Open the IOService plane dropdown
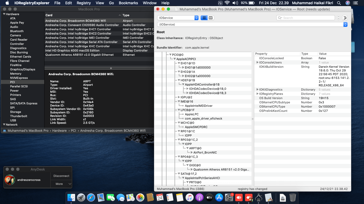This screenshot has height=204, width=364. tap(178, 18)
